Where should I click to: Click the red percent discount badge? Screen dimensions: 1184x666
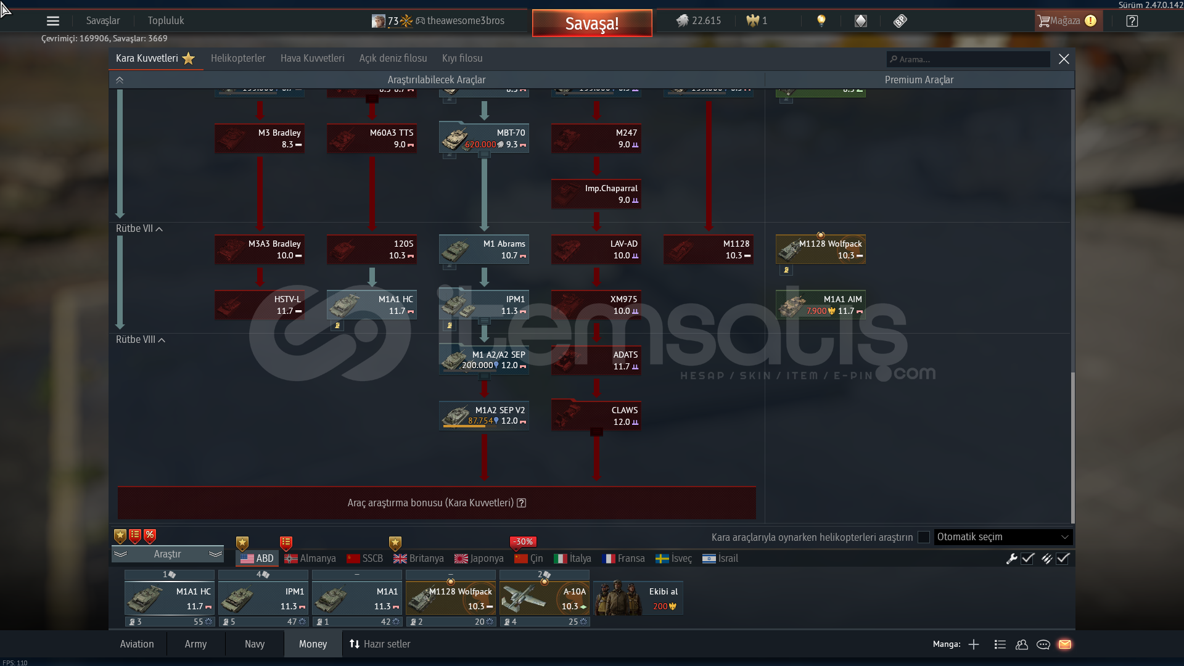(x=150, y=536)
